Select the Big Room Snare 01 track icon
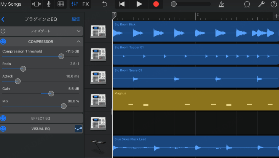This screenshot has width=279, height=158. [98, 77]
